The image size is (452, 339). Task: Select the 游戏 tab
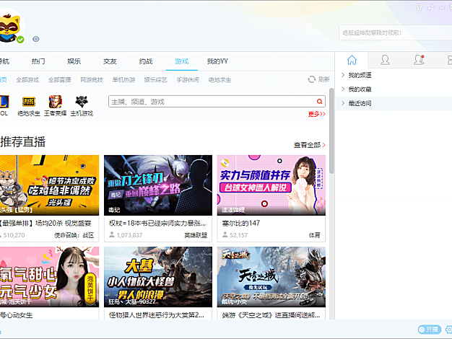[182, 61]
